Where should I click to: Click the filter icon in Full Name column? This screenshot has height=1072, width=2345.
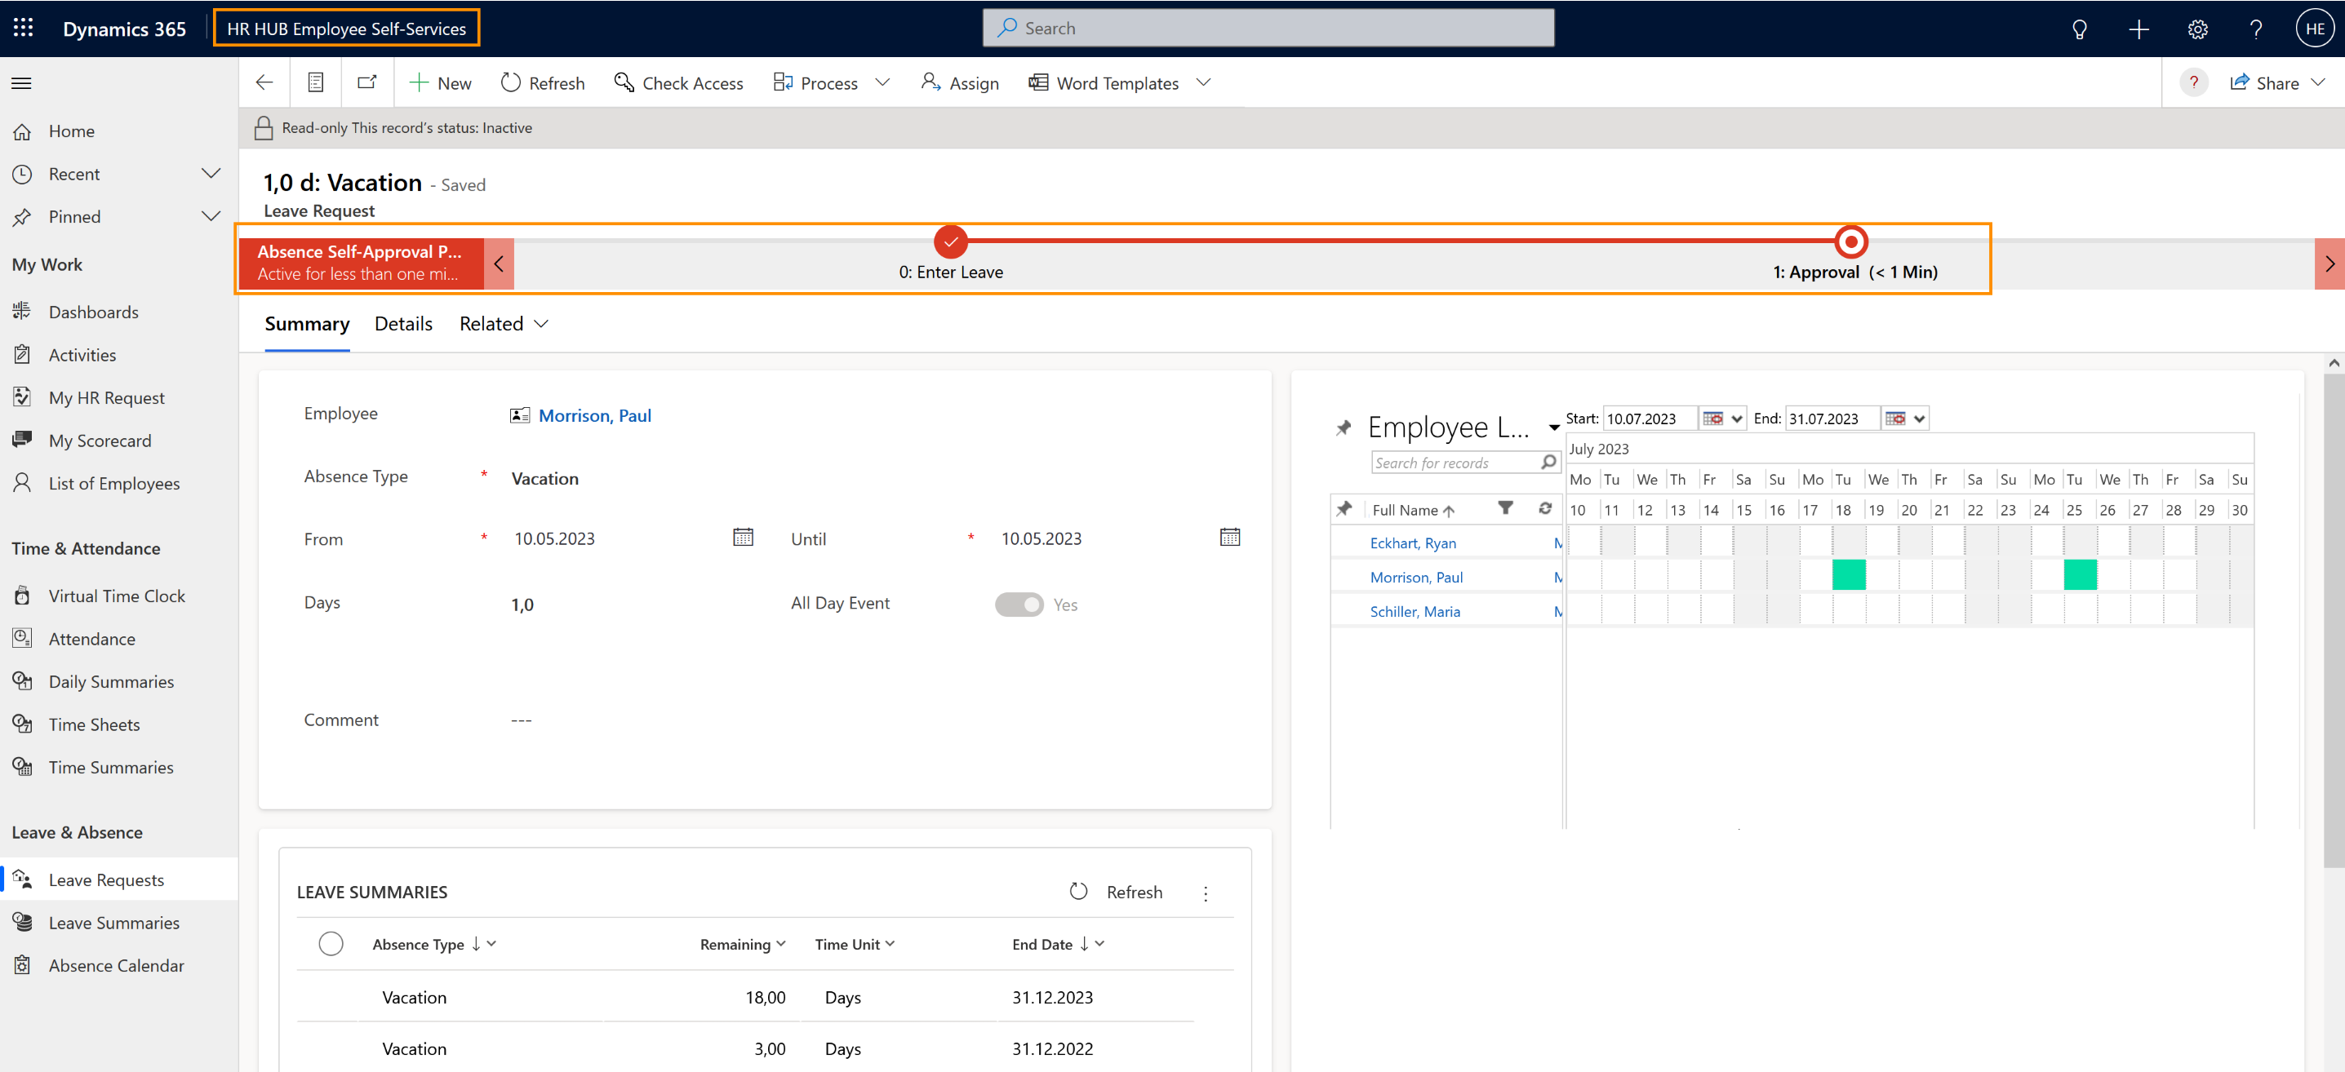pos(1506,509)
